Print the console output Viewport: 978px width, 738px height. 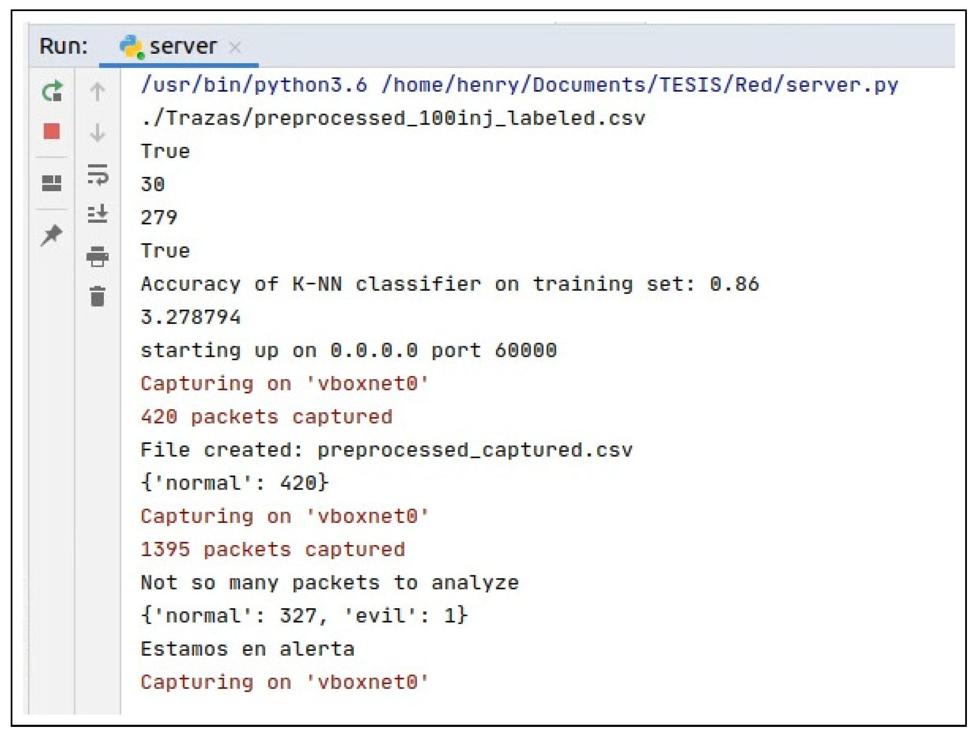97,256
